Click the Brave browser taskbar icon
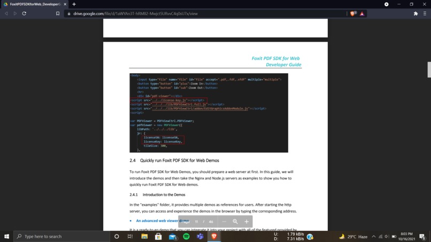 coord(214,236)
